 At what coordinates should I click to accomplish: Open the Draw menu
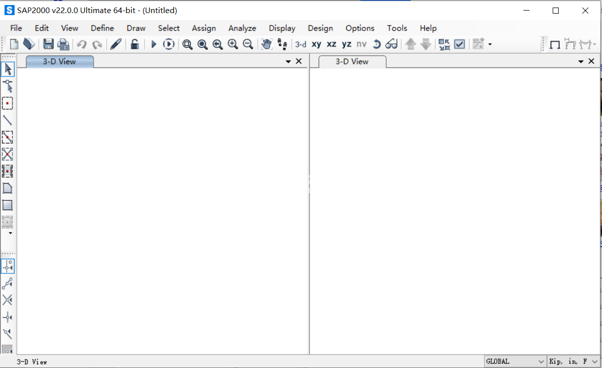(136, 28)
